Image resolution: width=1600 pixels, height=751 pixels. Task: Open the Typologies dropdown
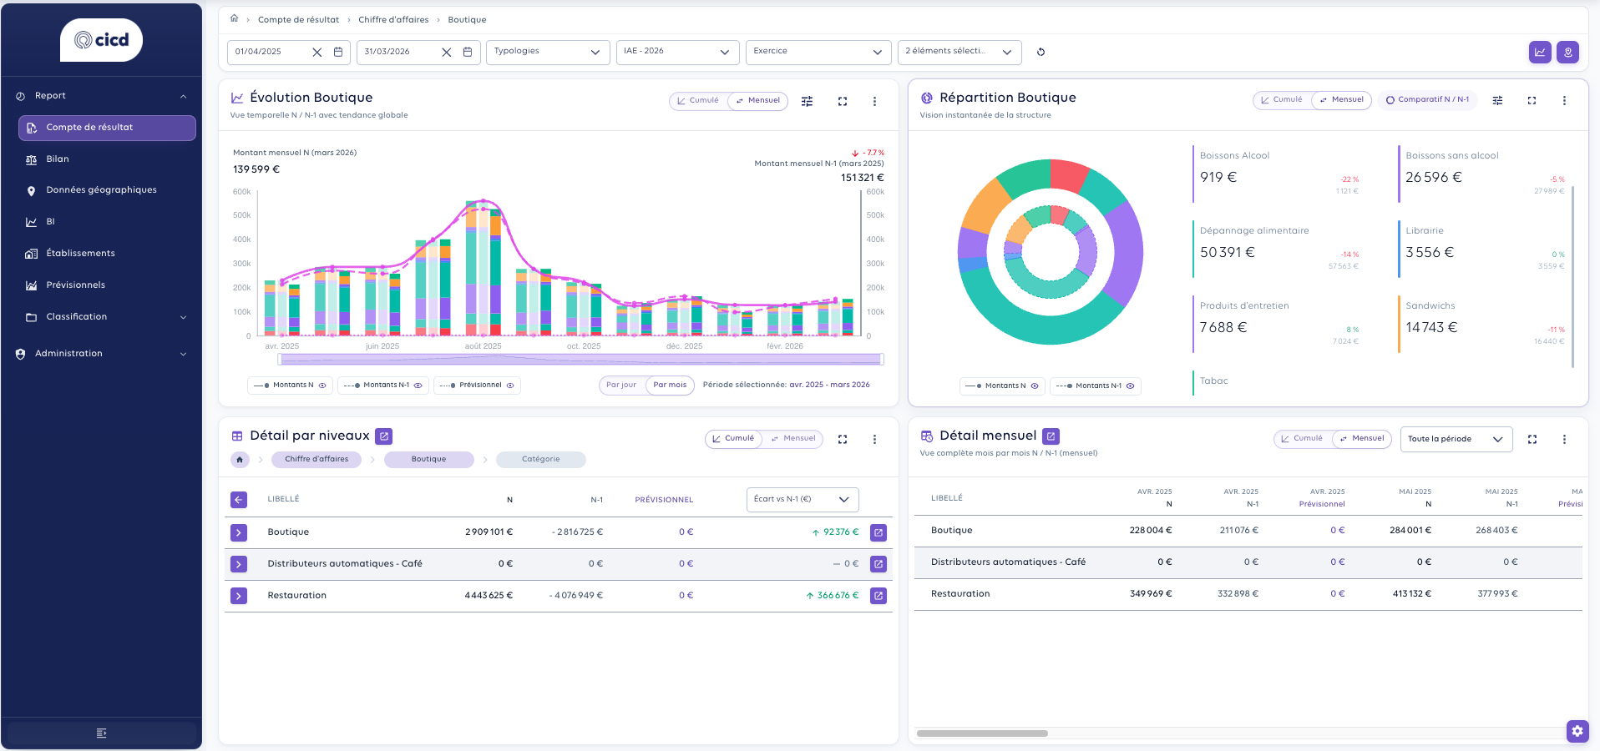(x=547, y=52)
